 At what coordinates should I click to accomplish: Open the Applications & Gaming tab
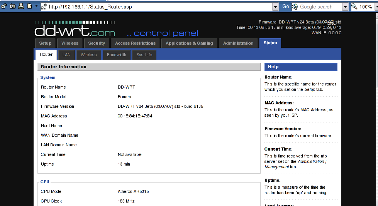pos(189,43)
